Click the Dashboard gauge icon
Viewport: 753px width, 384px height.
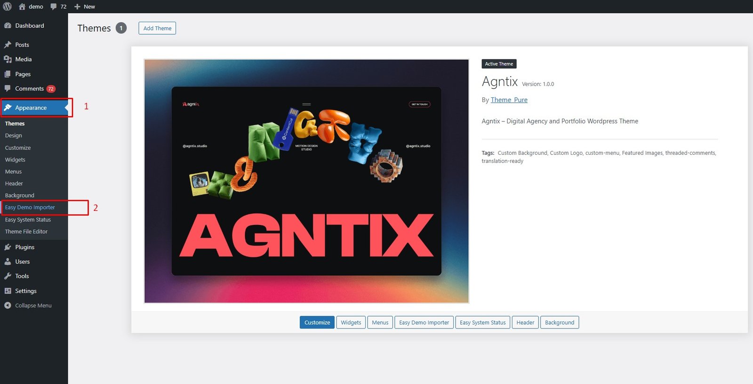coord(8,26)
